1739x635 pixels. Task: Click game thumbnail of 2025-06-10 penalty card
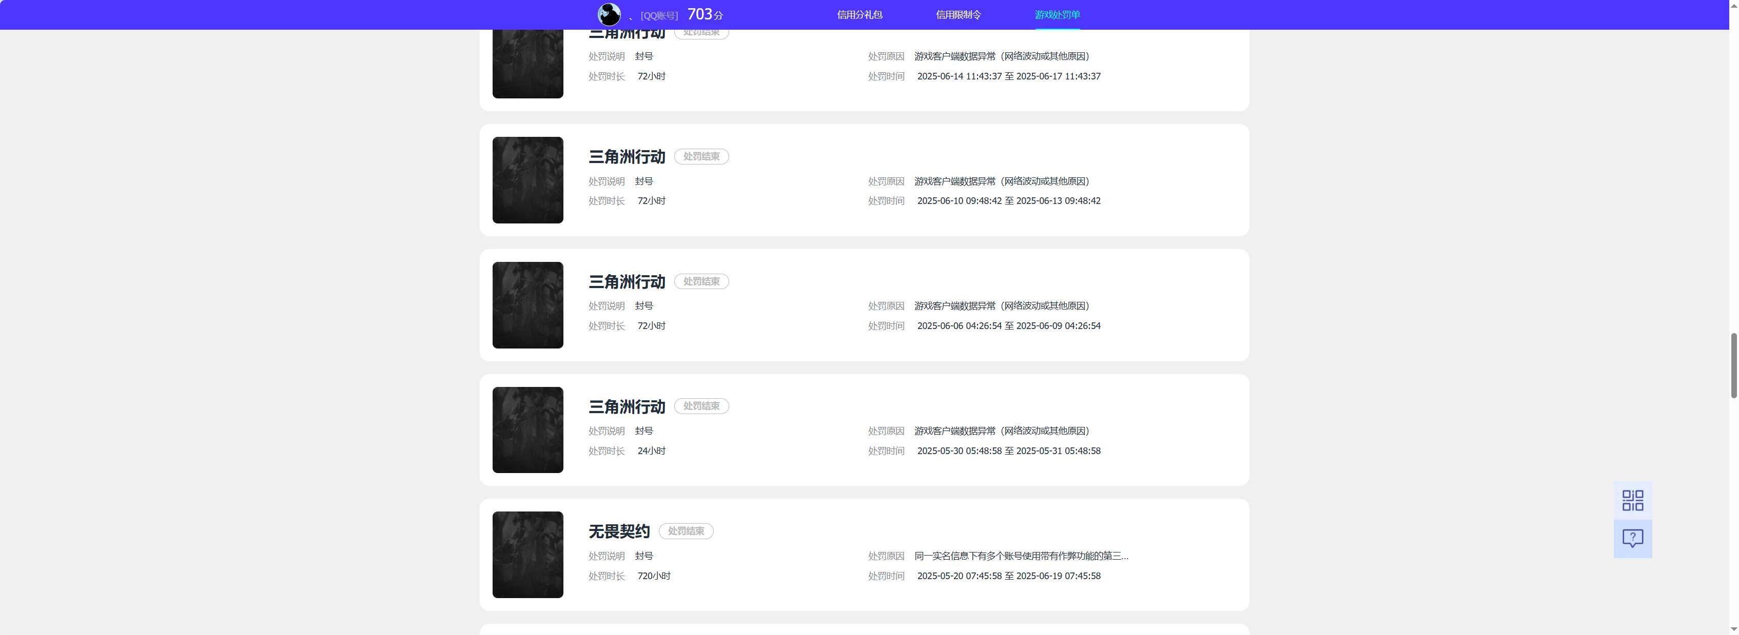click(528, 180)
